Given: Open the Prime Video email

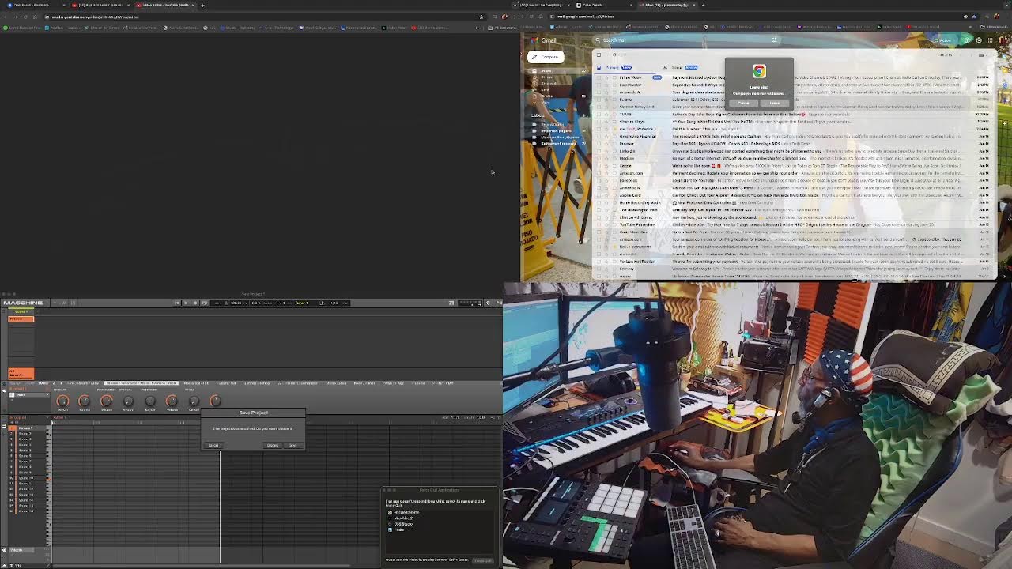Looking at the screenshot, I should coord(795,77).
